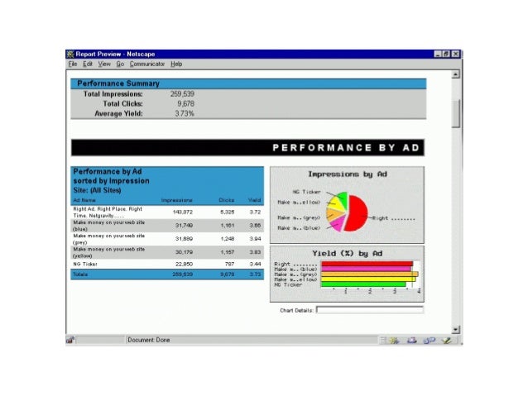Click the magenta Make m..(blue) pie slice
The width and height of the screenshot is (528, 396).
339,223
